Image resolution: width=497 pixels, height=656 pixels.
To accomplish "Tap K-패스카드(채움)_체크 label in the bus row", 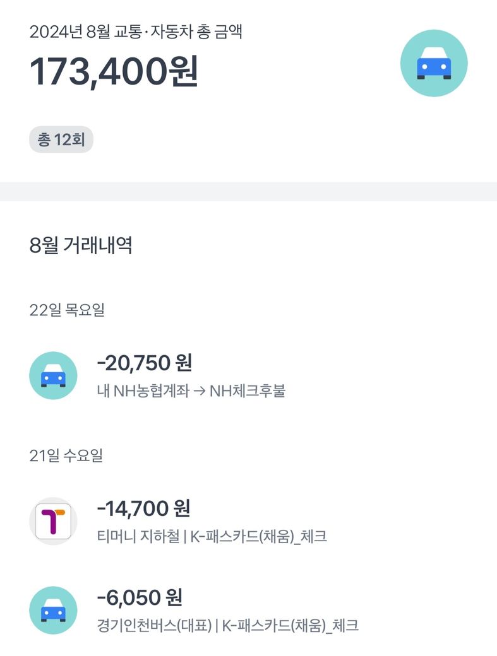I will 290,626.
